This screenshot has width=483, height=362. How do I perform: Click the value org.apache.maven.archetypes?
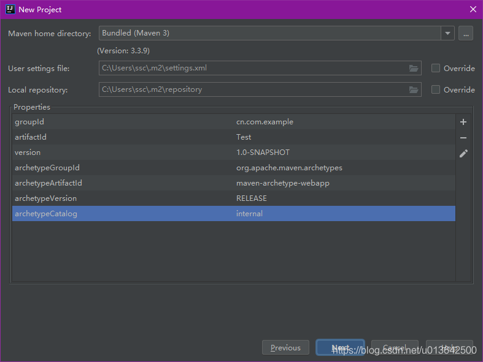click(289, 168)
